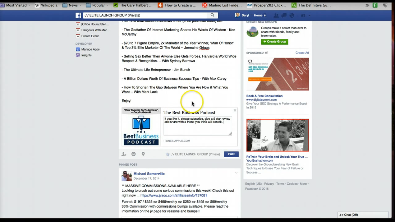Open friend requests icon in Facebook header
395x222 pixels.
click(x=276, y=15)
